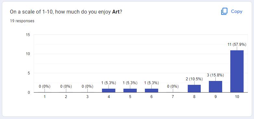Select the bar for rating 8

pyautogui.click(x=194, y=89)
